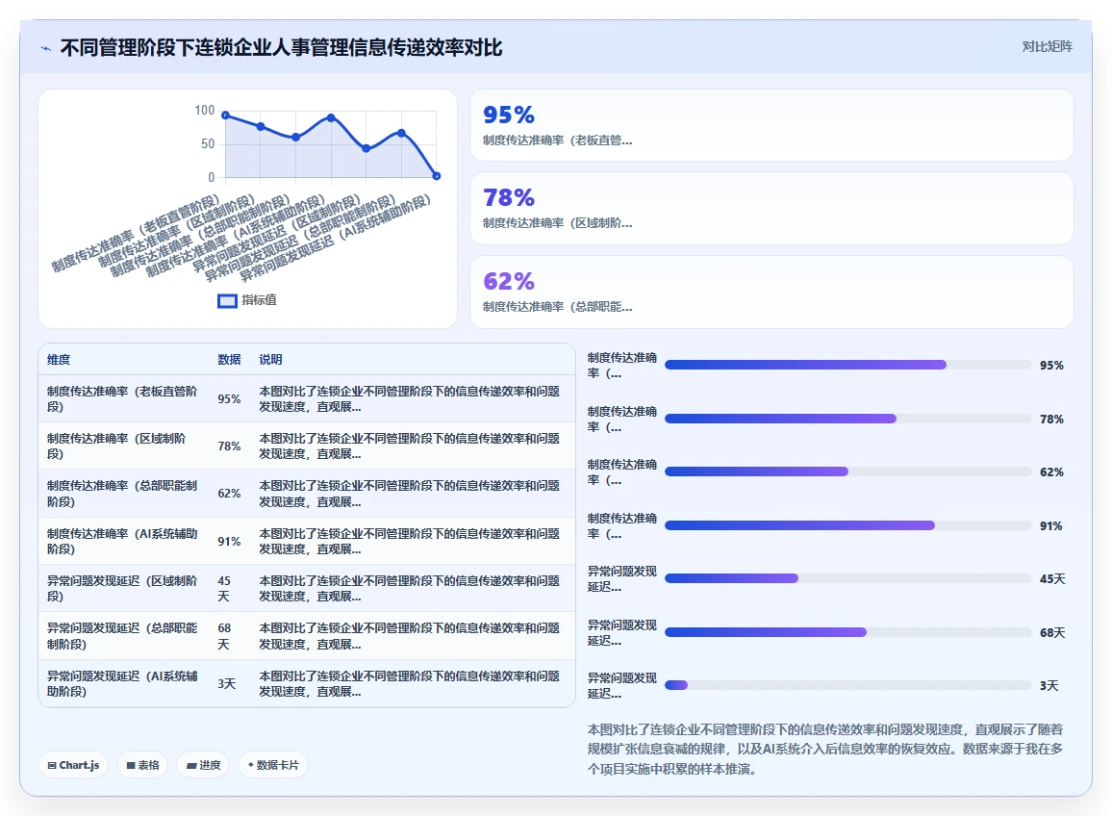Select the Chart.js chip
The image size is (1112, 816).
pos(73,765)
